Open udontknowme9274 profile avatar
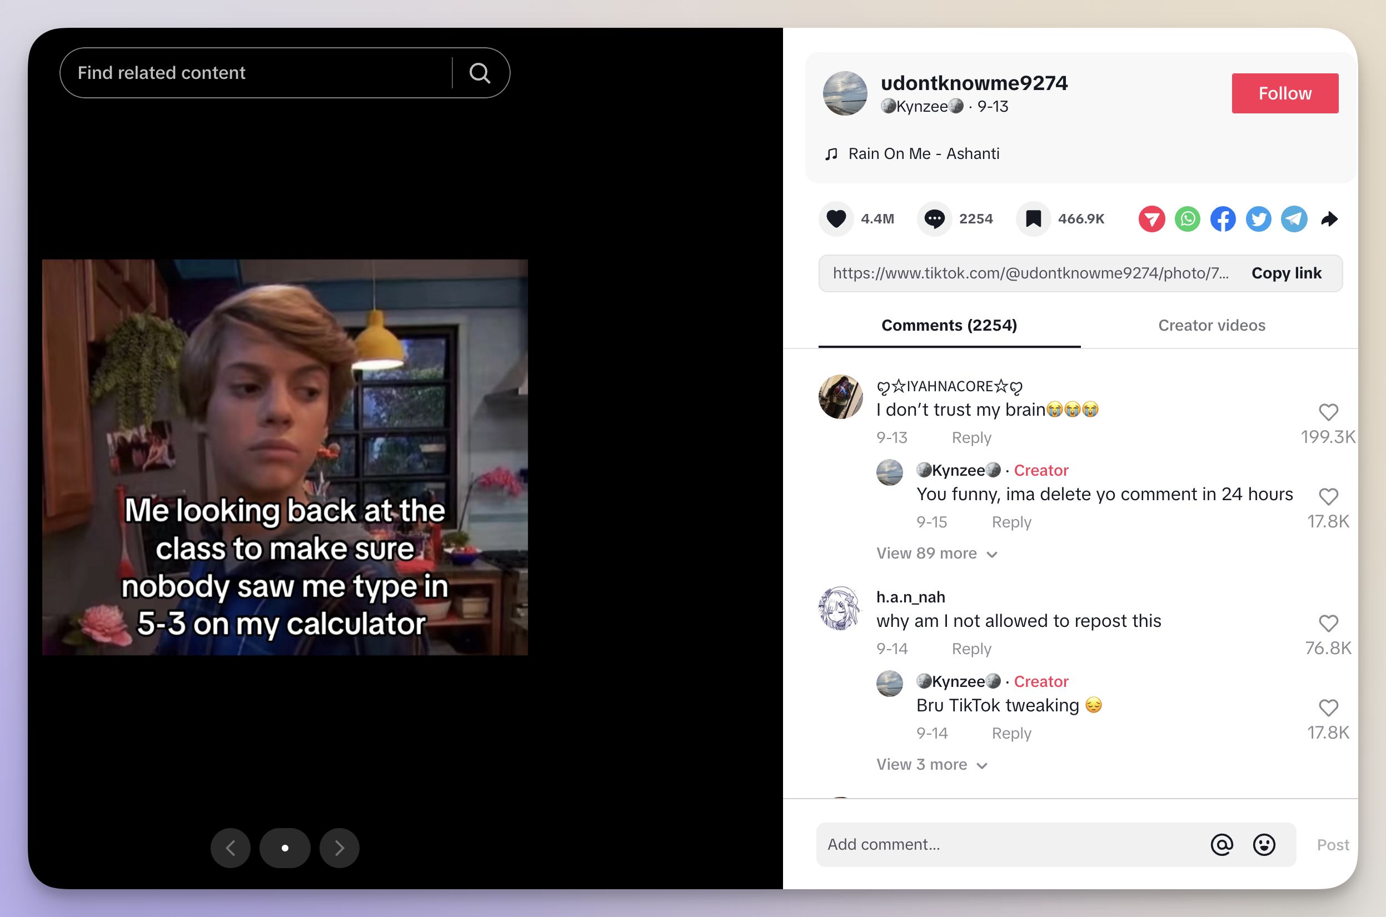Image resolution: width=1386 pixels, height=917 pixels. point(845,93)
